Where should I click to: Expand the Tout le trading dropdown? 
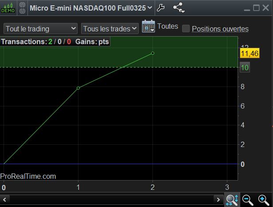pyautogui.click(x=40, y=29)
